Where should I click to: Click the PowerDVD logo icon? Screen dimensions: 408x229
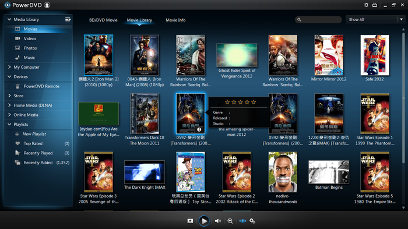7,5
